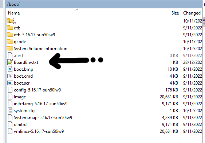205x143 pixels.
Task: Select the initrd.img-5.16.17-sun50iw9 file icon
Action: click(10, 104)
